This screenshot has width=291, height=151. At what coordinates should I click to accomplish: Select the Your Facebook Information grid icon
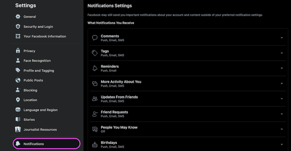coord(18,36)
